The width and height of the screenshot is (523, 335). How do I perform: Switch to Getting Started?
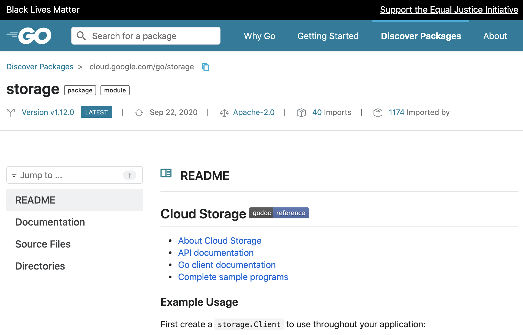328,36
